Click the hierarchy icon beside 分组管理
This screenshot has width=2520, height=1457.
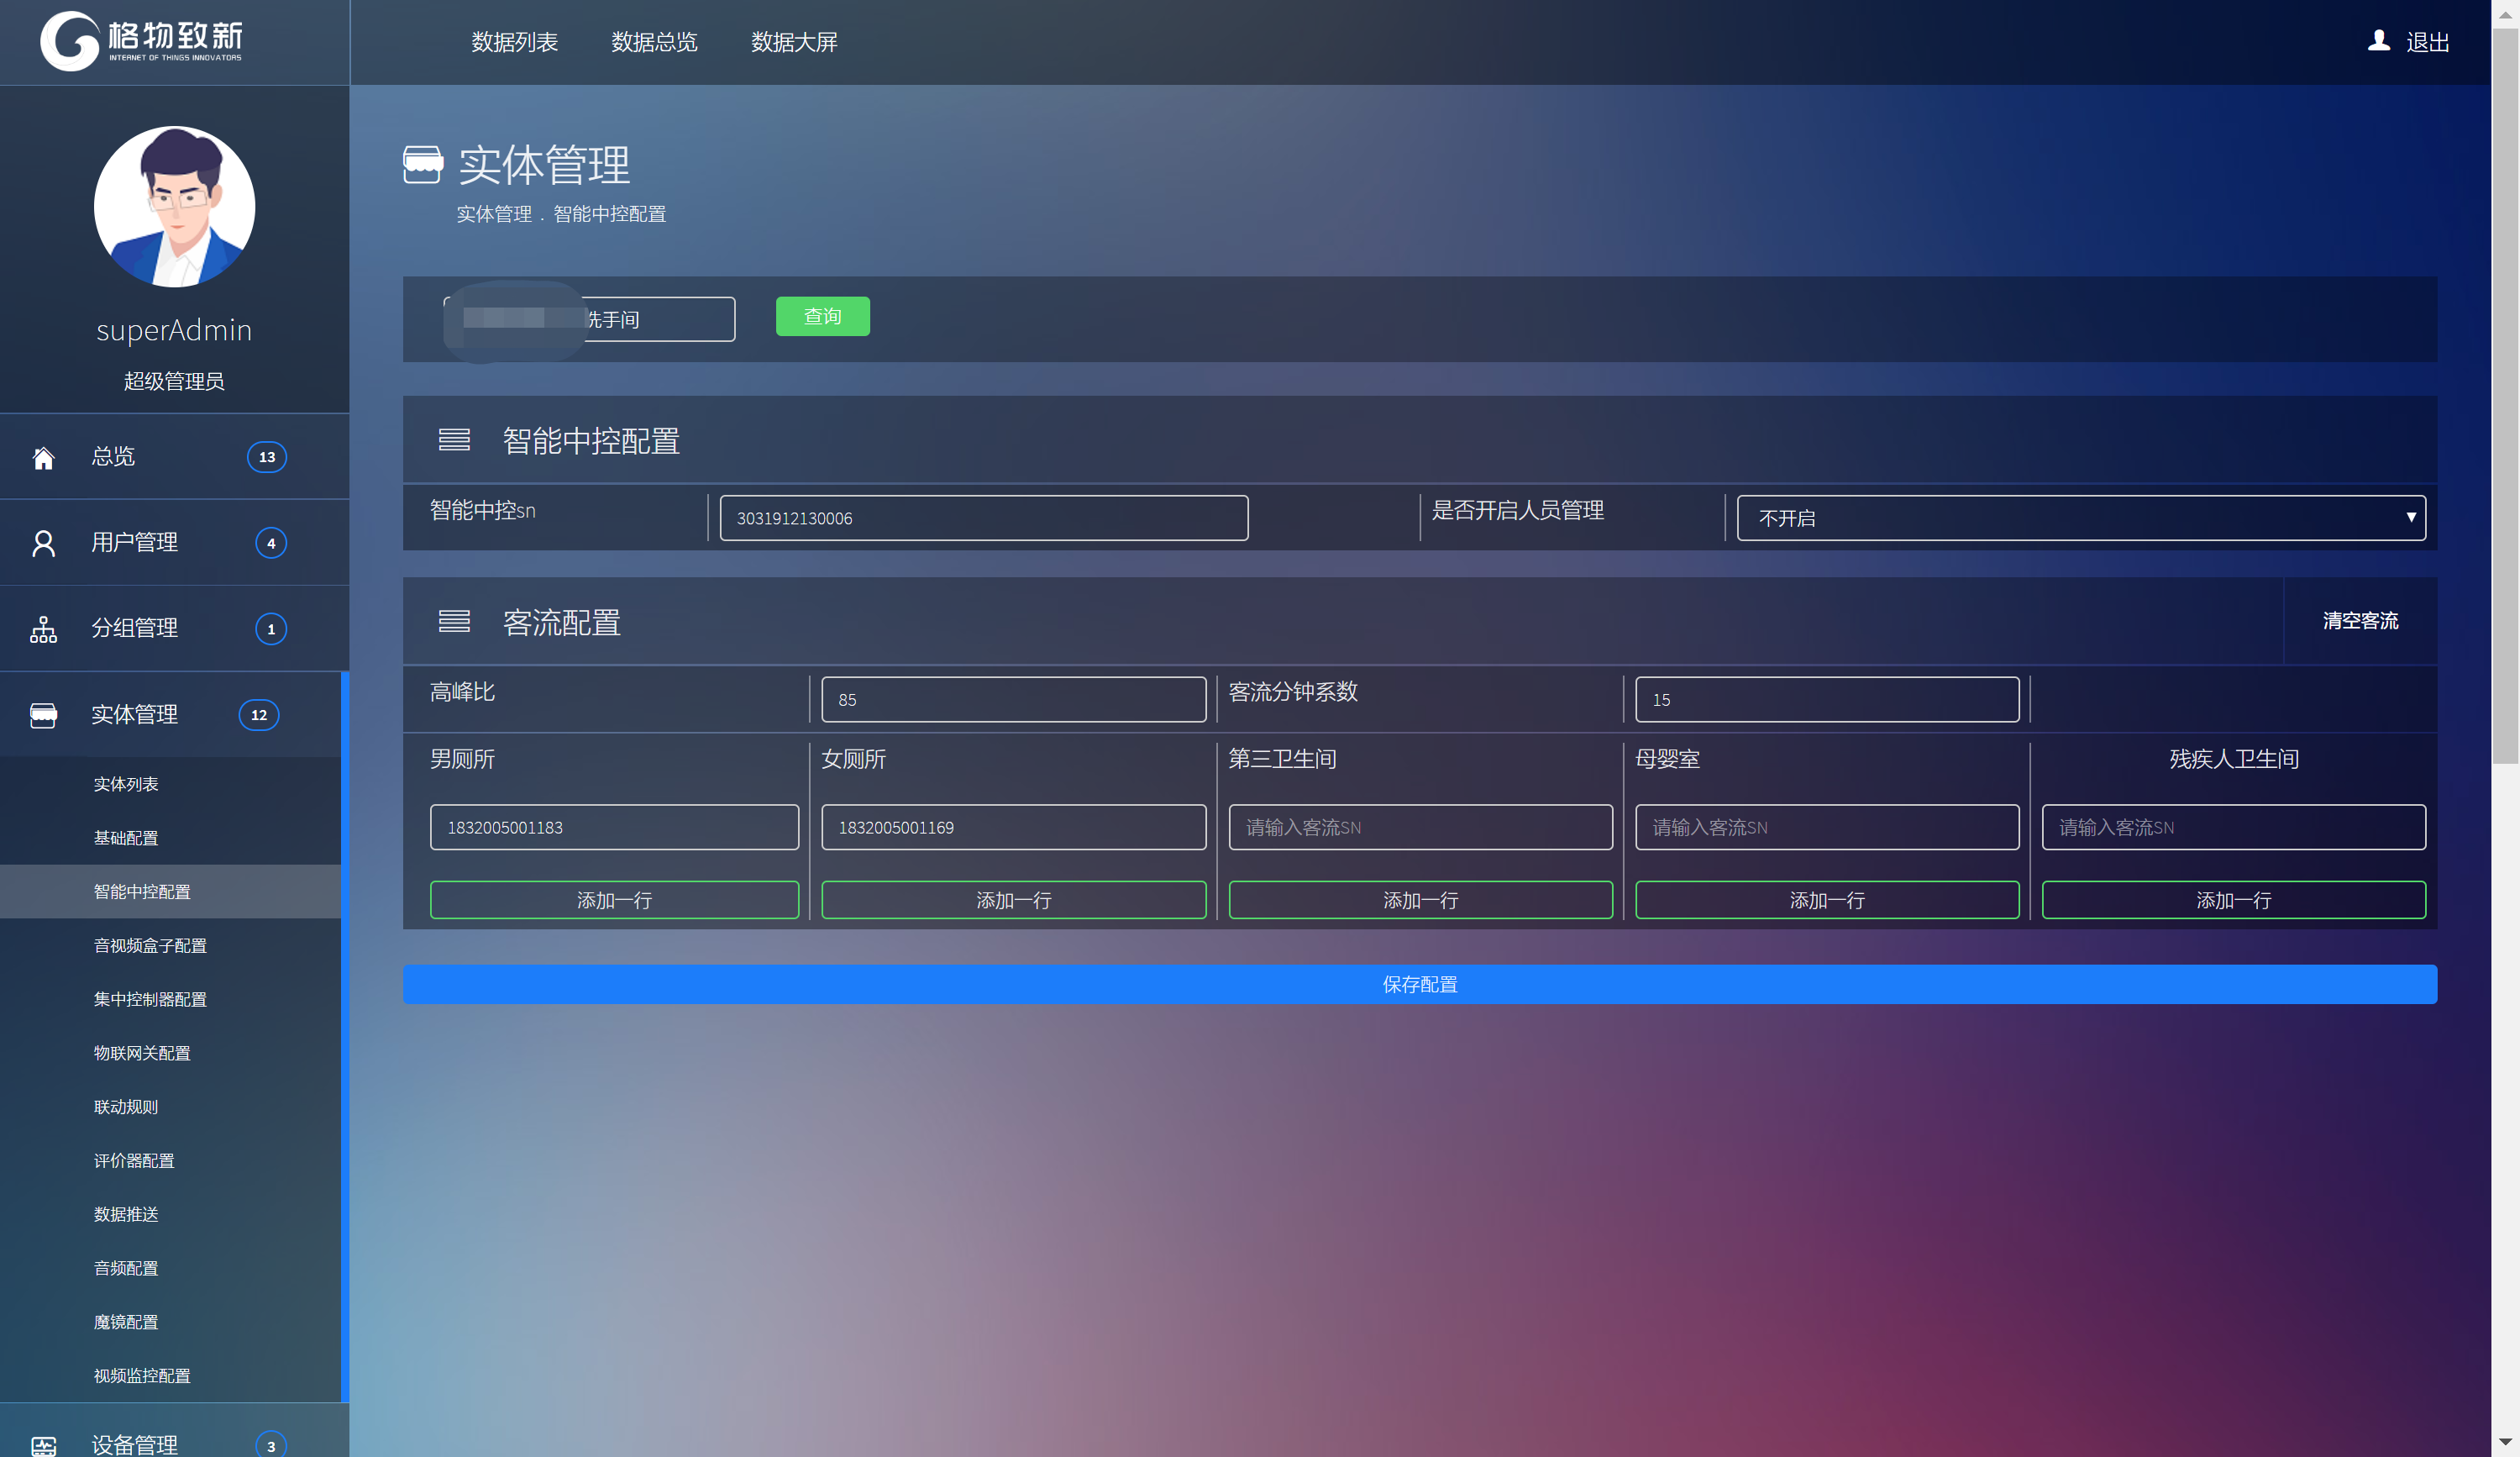[x=43, y=629]
